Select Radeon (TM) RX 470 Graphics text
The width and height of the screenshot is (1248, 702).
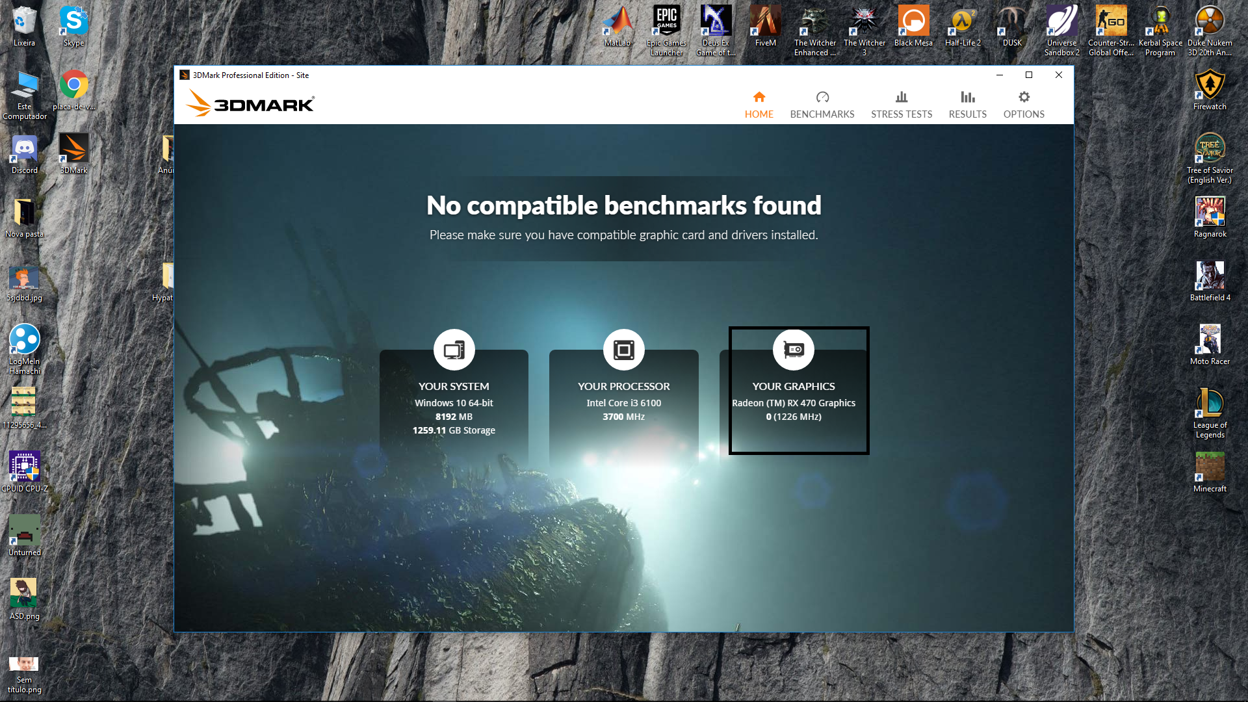pyautogui.click(x=793, y=403)
